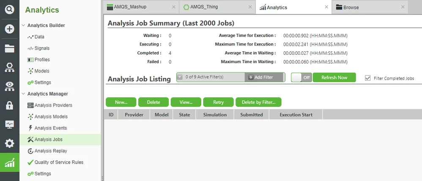Viewport: 422px width, 181px height.
Task: Select Analysis Jobs
Action: pos(60,139)
